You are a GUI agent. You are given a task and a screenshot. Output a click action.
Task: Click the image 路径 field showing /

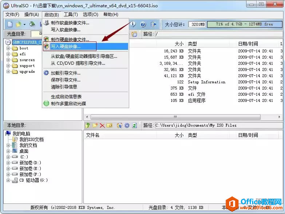219,34
